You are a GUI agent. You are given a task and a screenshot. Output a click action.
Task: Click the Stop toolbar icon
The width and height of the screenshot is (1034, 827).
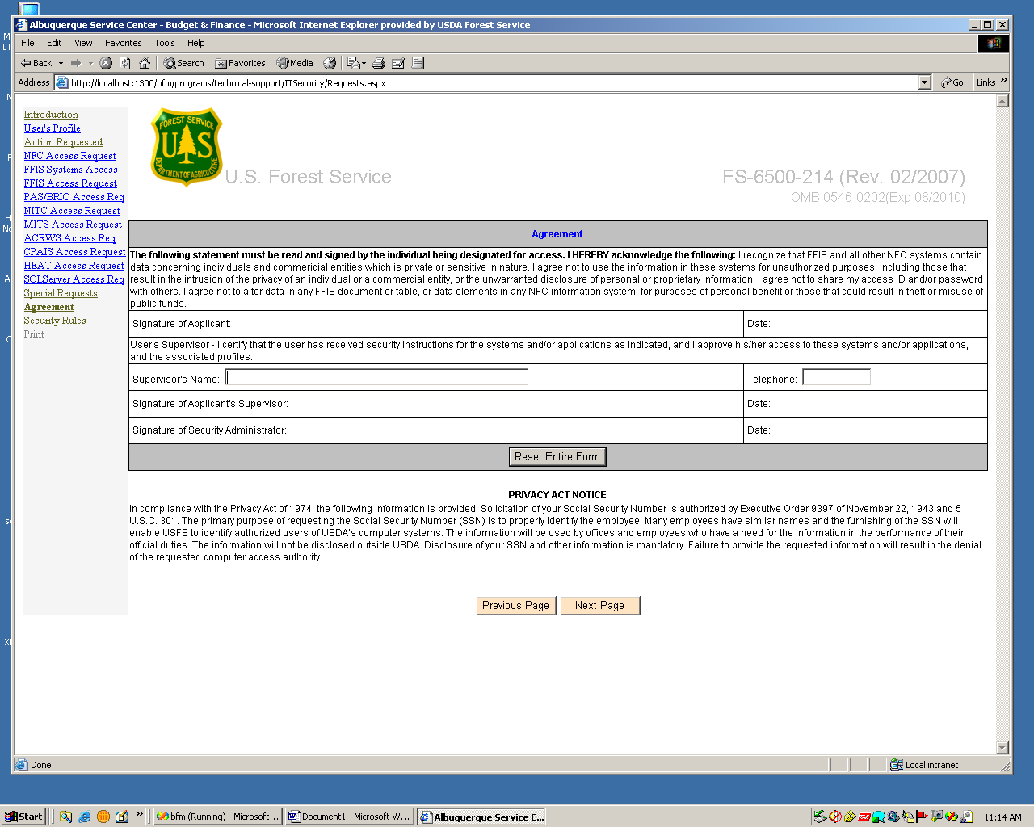106,63
